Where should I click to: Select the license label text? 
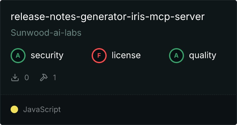pos(126,55)
